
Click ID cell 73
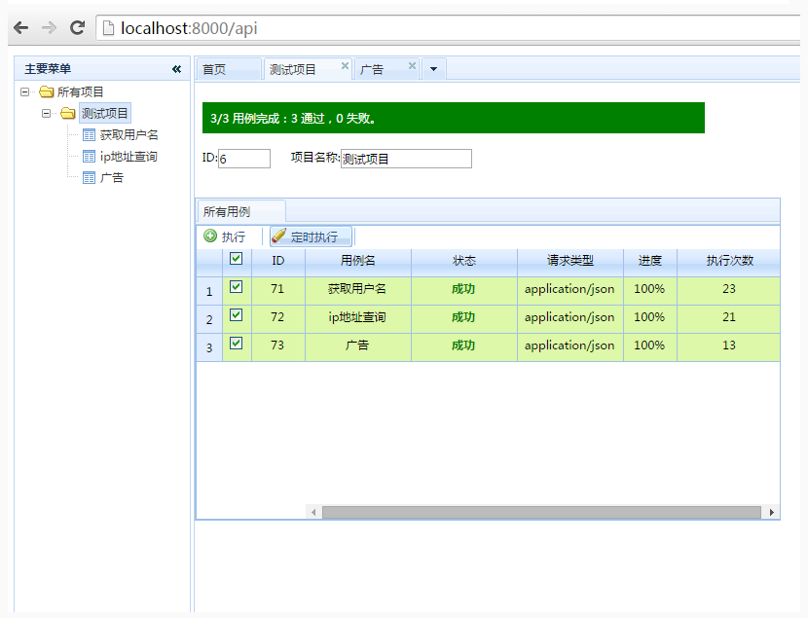click(277, 345)
